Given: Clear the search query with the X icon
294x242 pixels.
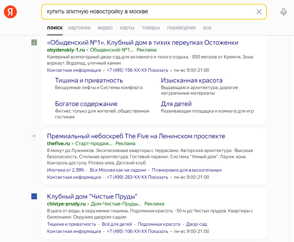Looking at the screenshot, I should click(x=259, y=12).
